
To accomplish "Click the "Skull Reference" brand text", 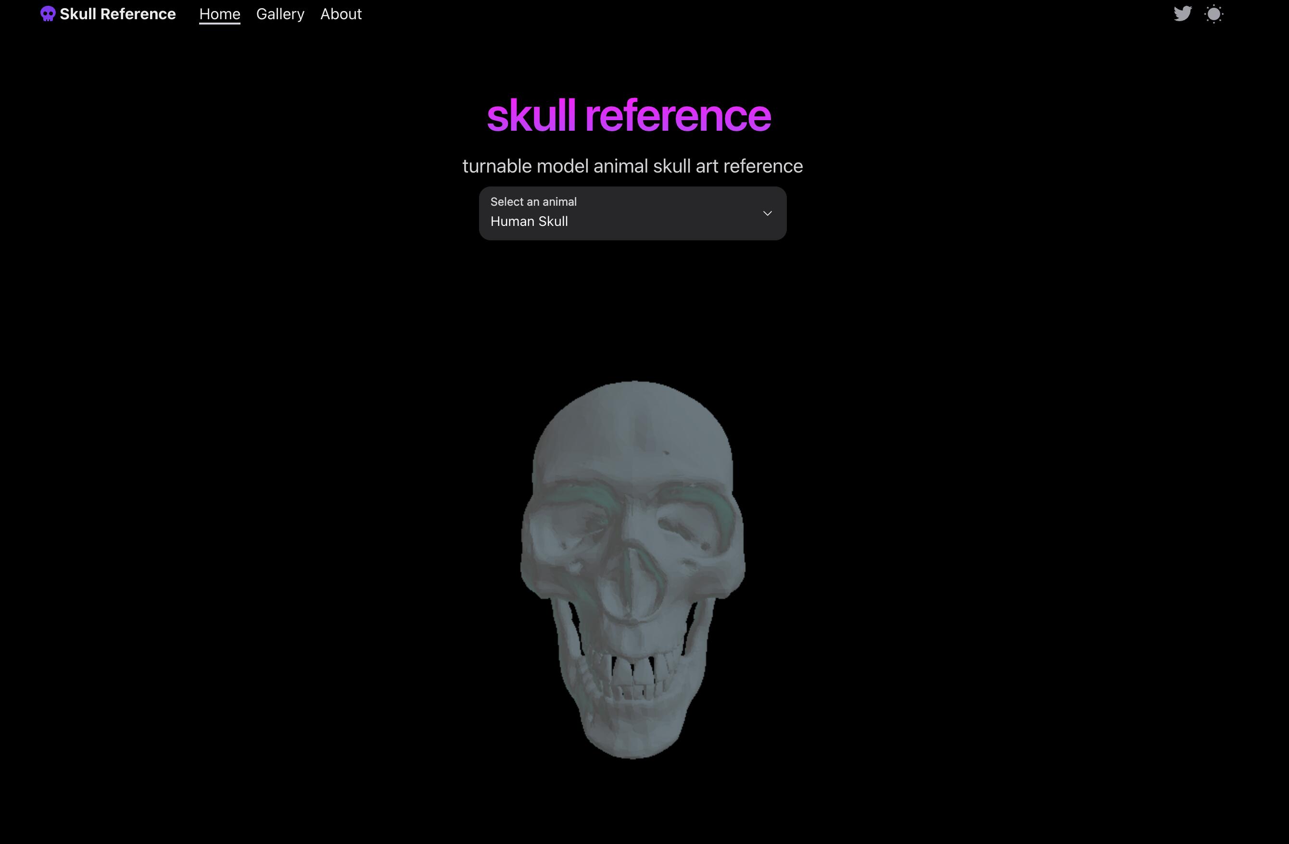I will tap(117, 14).
